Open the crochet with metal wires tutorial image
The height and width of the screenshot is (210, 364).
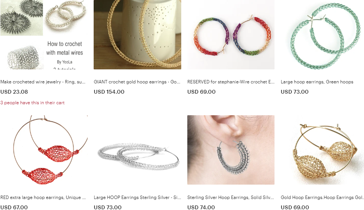(x=44, y=34)
